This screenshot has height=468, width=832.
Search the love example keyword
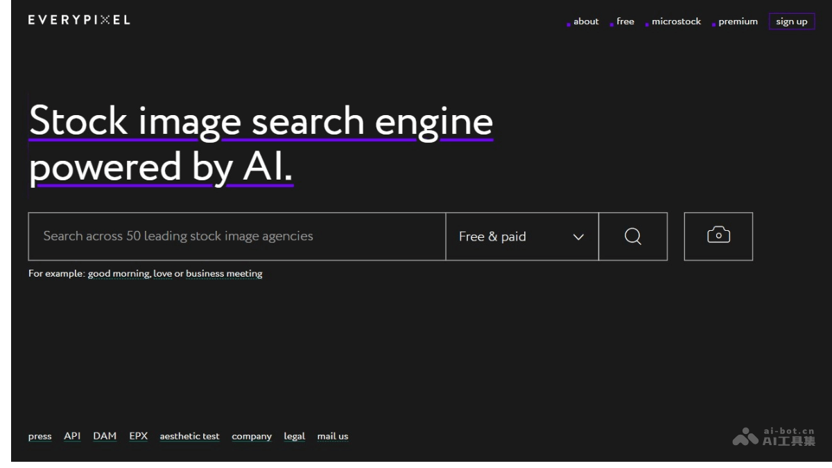coord(162,274)
